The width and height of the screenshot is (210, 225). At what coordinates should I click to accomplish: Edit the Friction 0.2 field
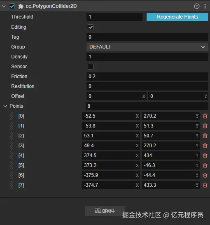(x=147, y=77)
